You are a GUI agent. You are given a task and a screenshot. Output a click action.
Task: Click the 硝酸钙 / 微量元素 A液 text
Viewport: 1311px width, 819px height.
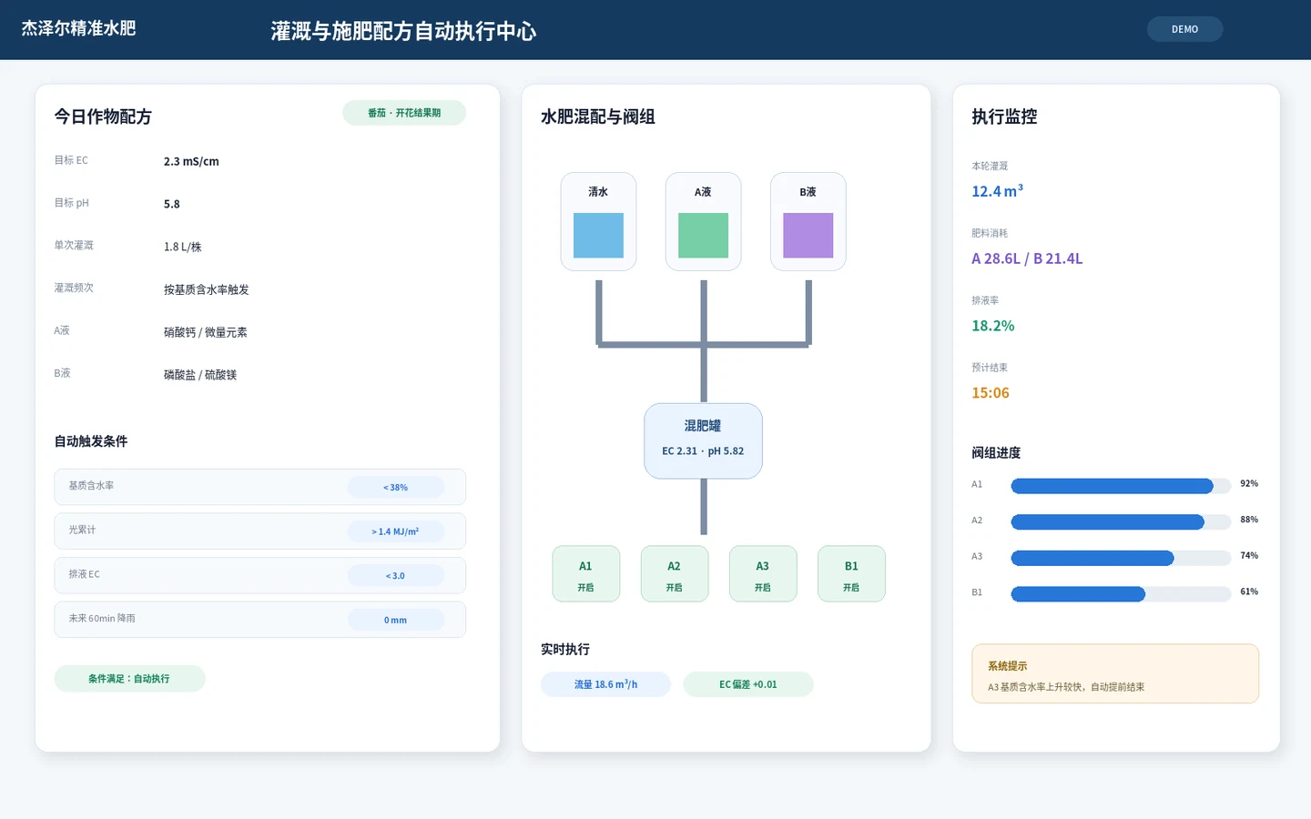coord(206,332)
